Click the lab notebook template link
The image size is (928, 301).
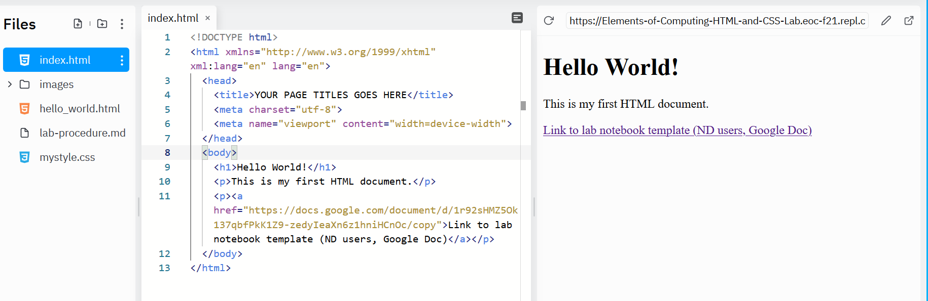[677, 131]
